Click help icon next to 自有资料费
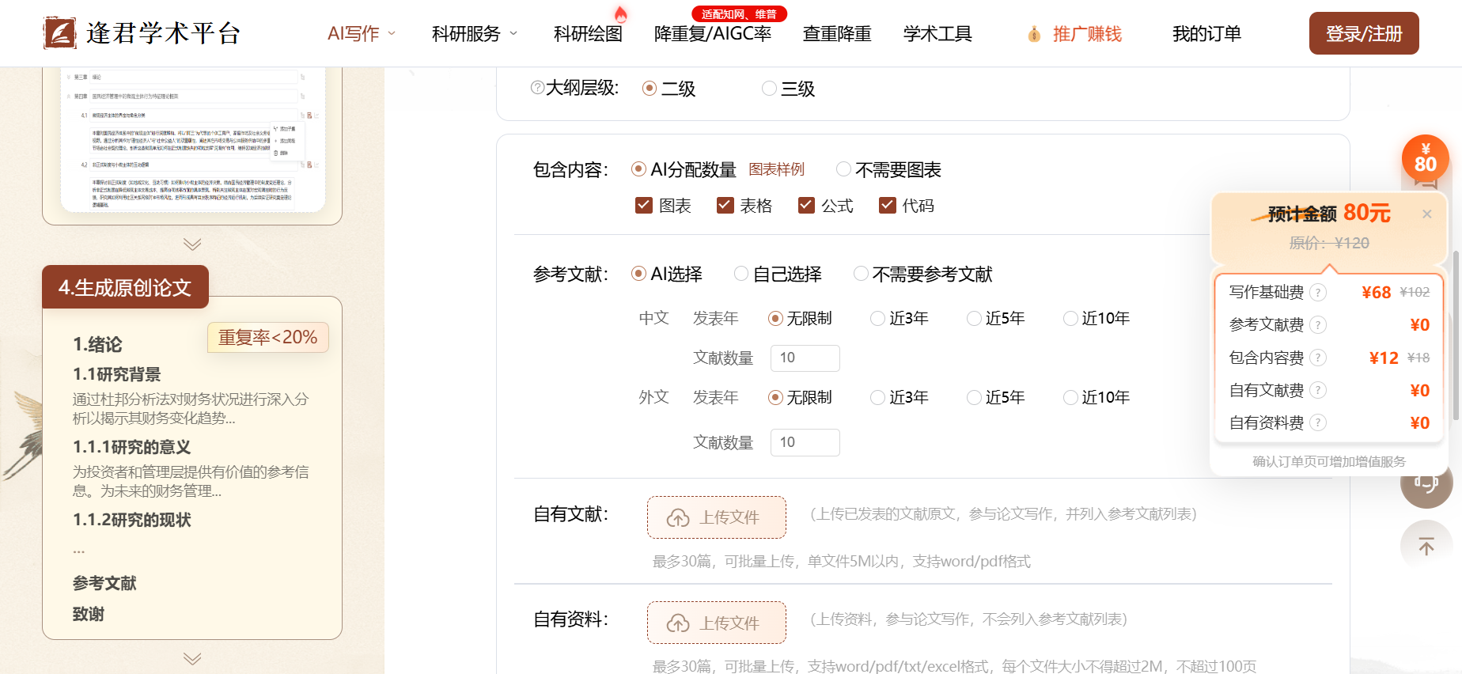The width and height of the screenshot is (1462, 674). coord(1317,422)
